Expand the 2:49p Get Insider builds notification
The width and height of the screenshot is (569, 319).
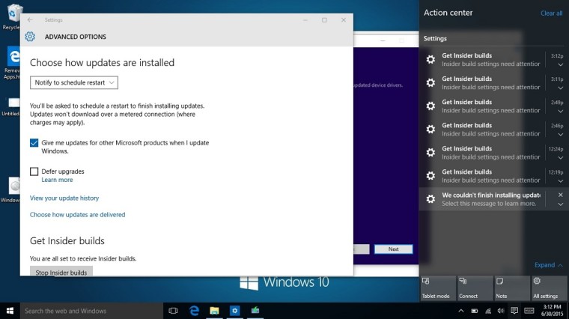560,112
